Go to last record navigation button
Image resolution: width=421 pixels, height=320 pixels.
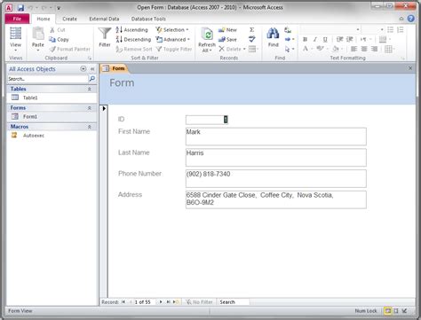point(168,302)
